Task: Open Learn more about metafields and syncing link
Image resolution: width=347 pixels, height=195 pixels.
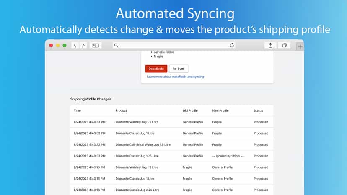Action: (x=176, y=77)
